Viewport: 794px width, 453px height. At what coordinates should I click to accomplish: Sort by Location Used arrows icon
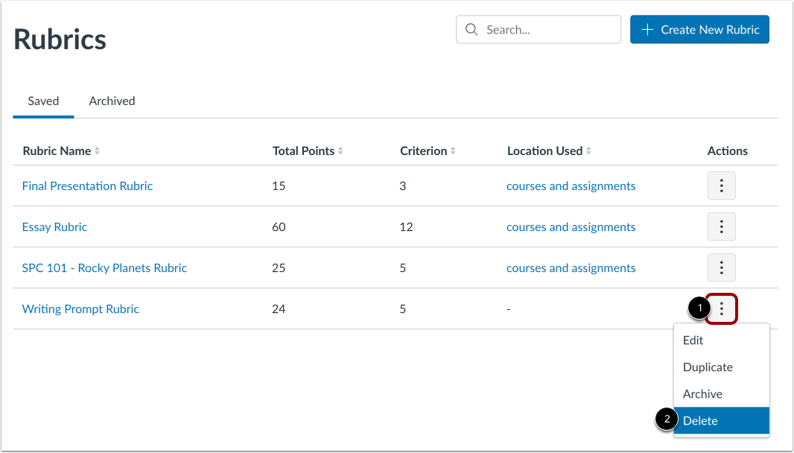pos(588,151)
